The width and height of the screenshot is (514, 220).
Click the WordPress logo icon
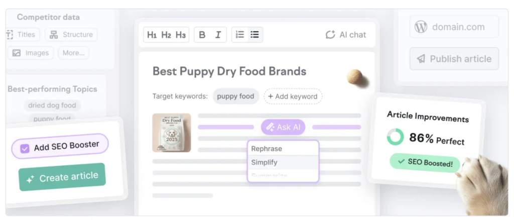(421, 27)
